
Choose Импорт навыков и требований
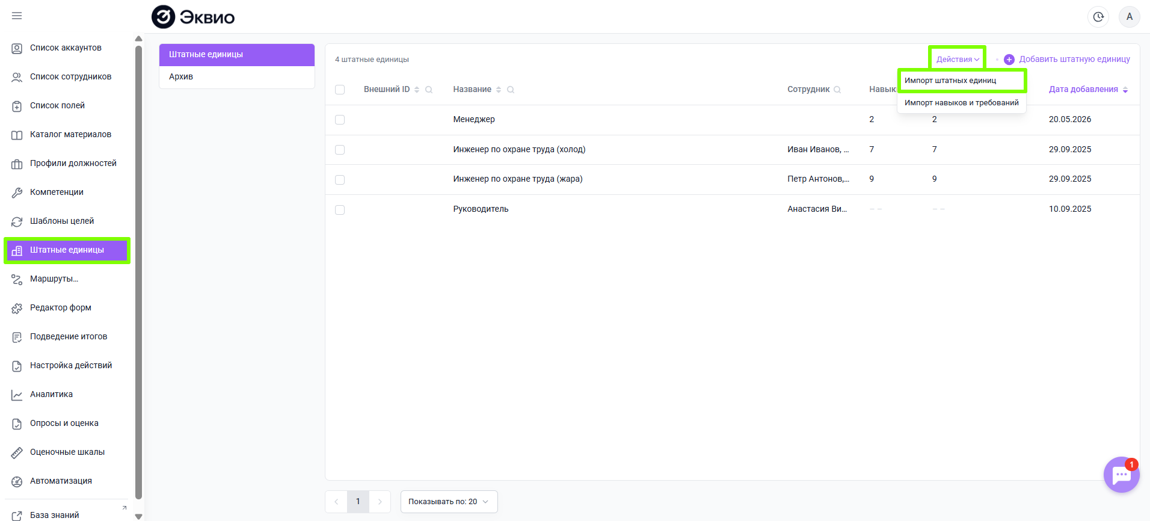coord(961,103)
